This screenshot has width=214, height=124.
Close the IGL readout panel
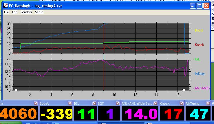coord(94,103)
